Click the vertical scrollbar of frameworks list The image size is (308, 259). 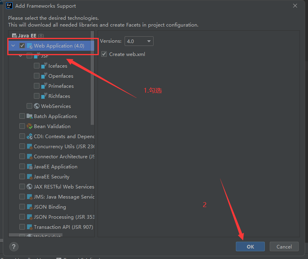click(x=92, y=78)
